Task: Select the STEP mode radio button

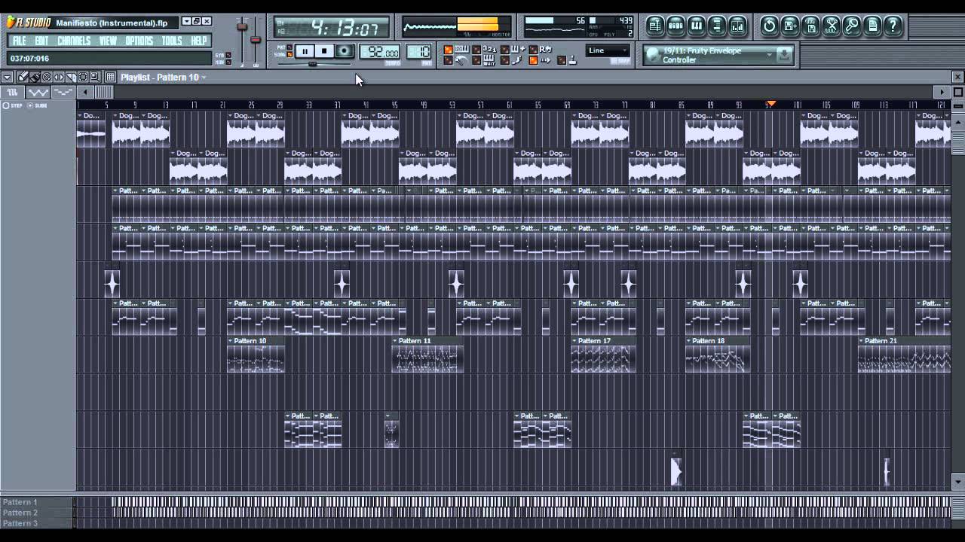Action: 5,105
